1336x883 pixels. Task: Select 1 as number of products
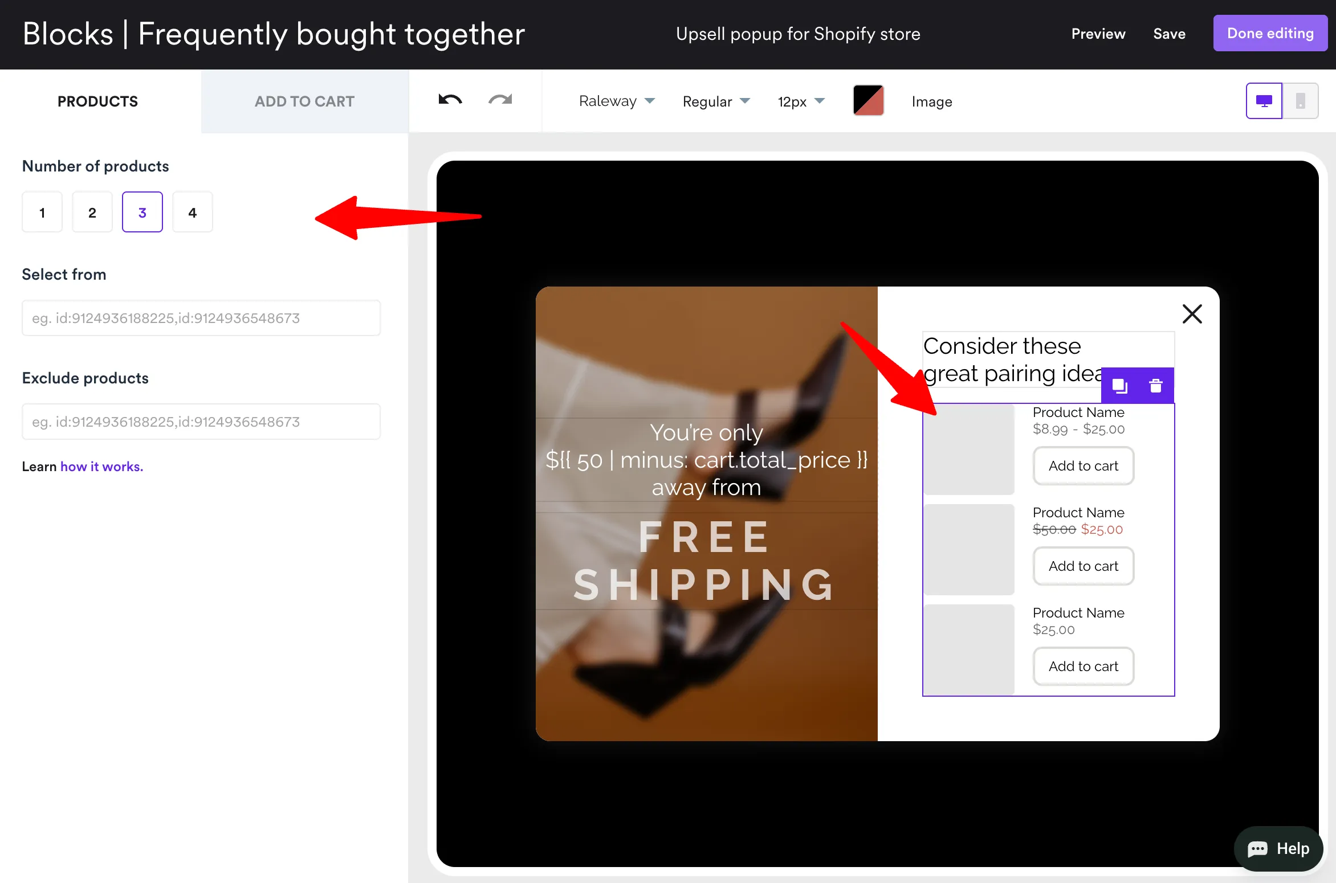(42, 212)
